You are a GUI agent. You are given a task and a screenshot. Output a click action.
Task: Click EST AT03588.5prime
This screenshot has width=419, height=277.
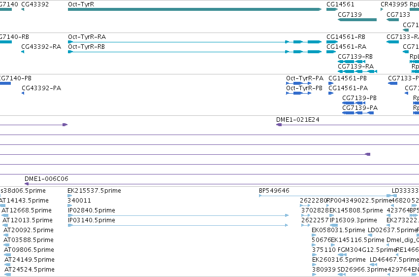[x=6, y=245]
